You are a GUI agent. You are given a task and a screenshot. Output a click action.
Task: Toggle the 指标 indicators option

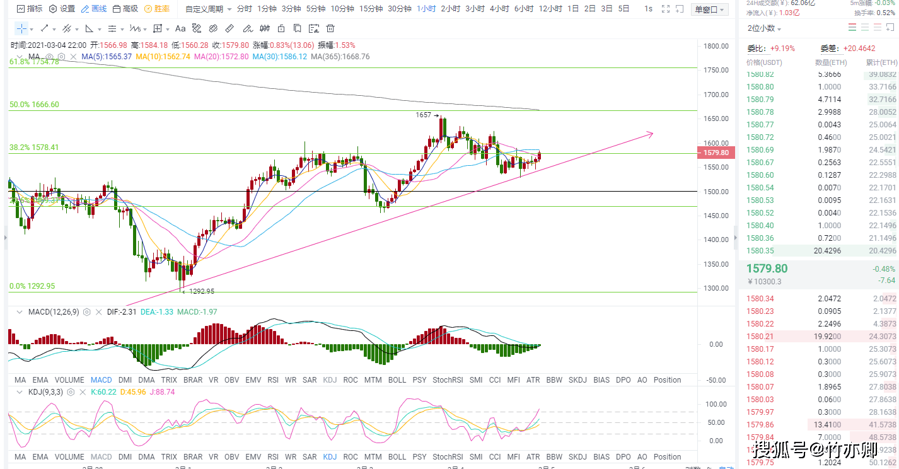[30, 9]
